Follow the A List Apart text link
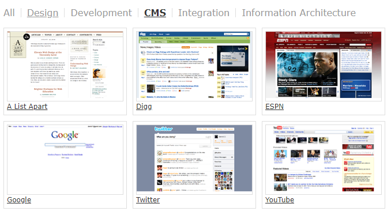Viewport: 391px width, 215px height. pos(27,107)
